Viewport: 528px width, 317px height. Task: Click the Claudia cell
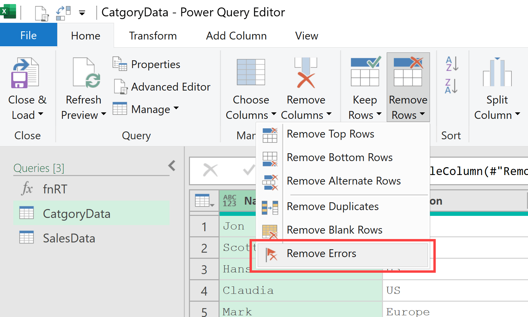point(301,290)
